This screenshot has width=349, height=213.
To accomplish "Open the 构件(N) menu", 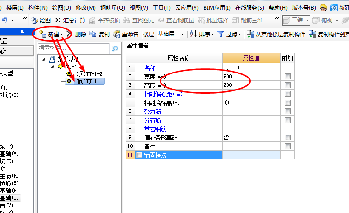I will [38, 8].
